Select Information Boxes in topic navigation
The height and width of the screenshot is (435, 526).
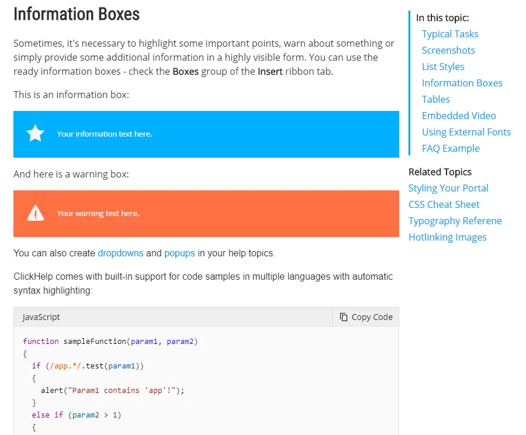(x=462, y=83)
